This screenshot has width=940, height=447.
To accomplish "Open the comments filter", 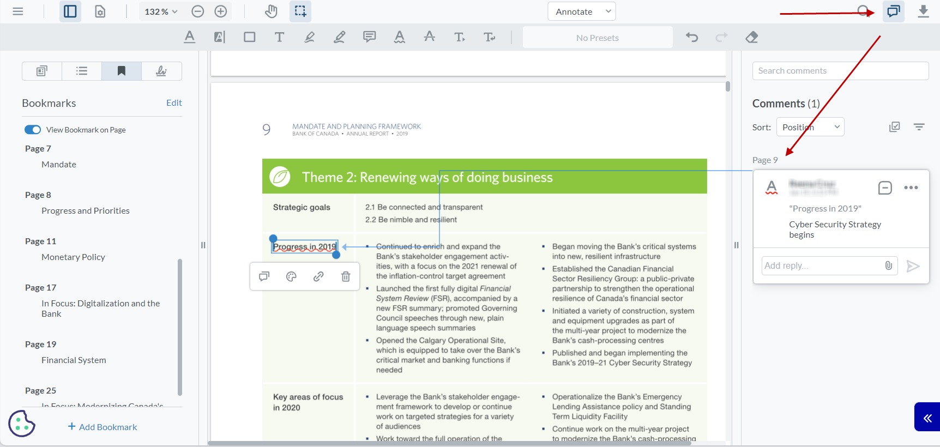I will point(919,127).
